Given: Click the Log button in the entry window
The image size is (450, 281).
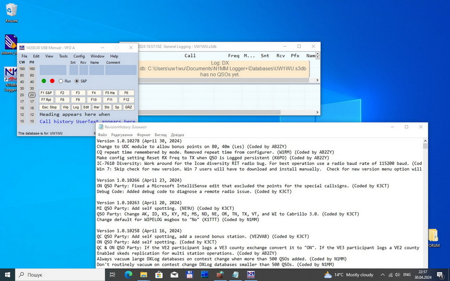Looking at the screenshot, I should point(76,107).
